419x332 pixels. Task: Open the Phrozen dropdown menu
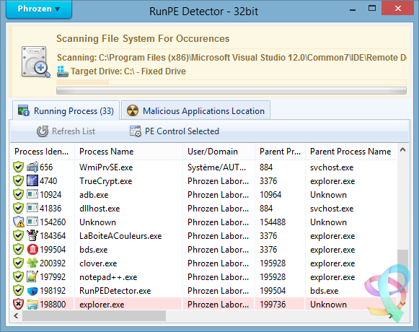click(39, 9)
